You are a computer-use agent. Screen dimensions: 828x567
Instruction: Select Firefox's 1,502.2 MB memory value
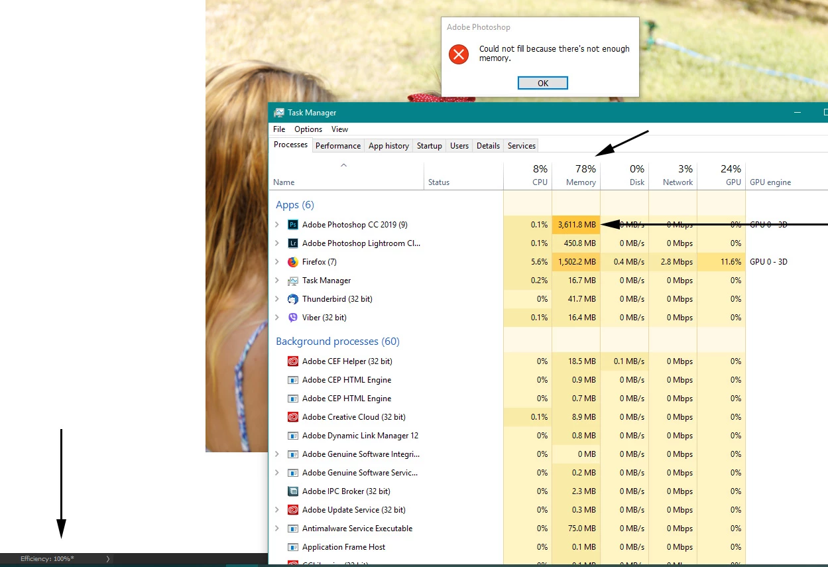tap(576, 262)
